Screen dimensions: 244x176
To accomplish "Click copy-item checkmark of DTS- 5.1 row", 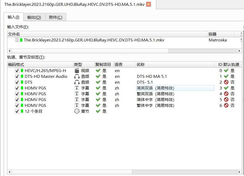I will click(x=98, y=82).
